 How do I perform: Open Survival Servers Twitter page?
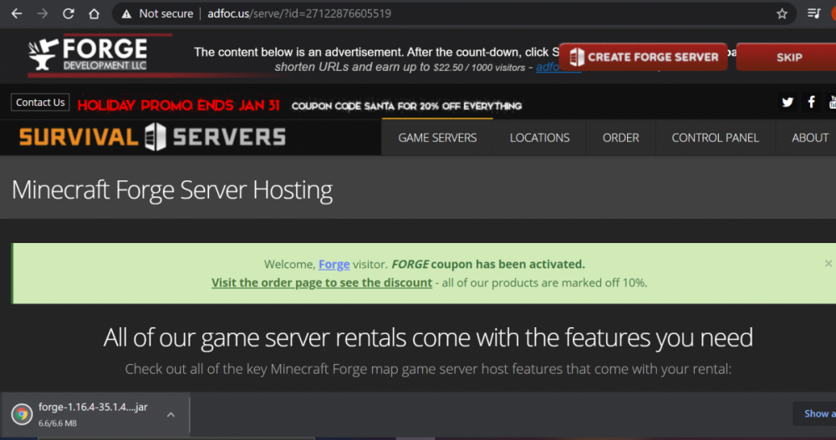click(788, 102)
